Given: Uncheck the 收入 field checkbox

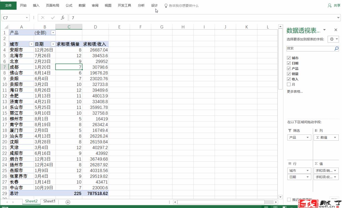Looking at the screenshot, I should pos(289,79).
